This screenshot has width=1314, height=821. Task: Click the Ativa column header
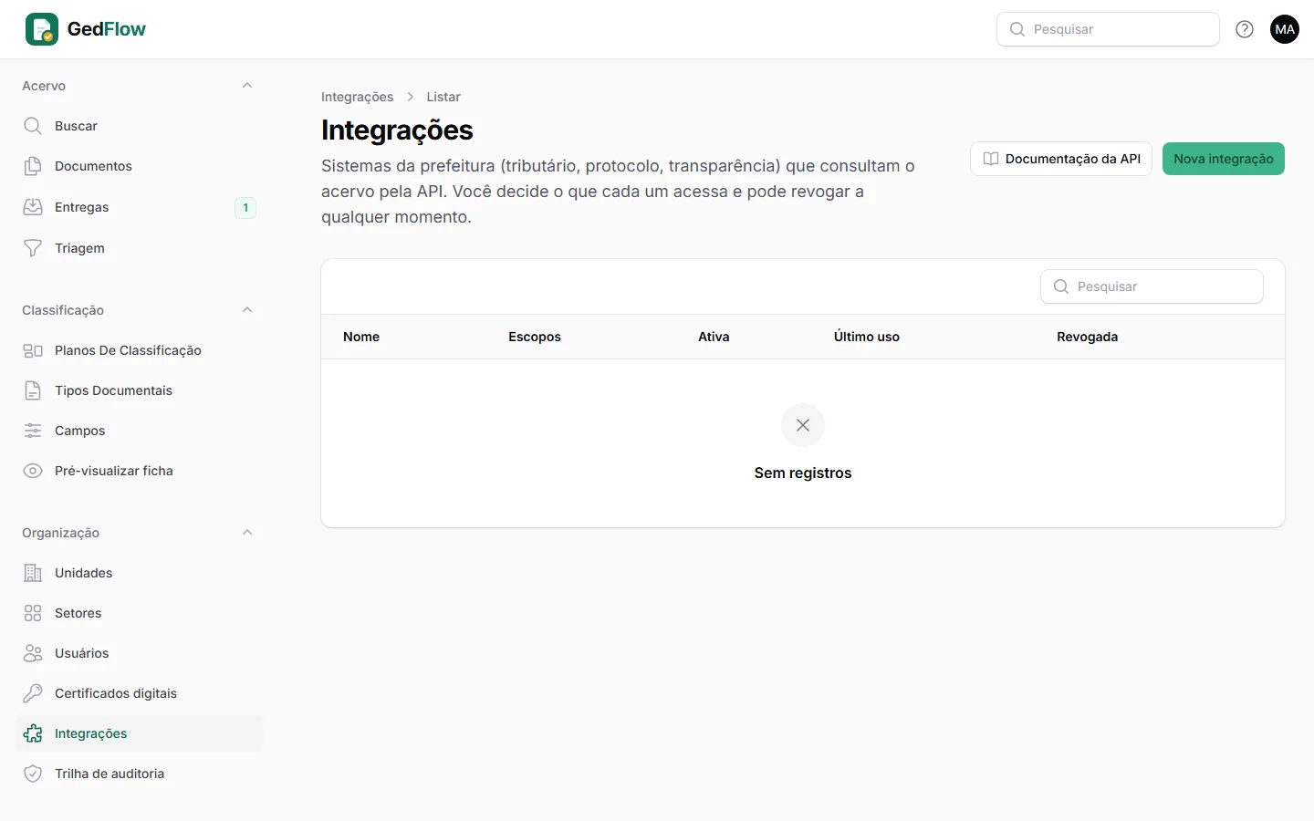click(714, 337)
